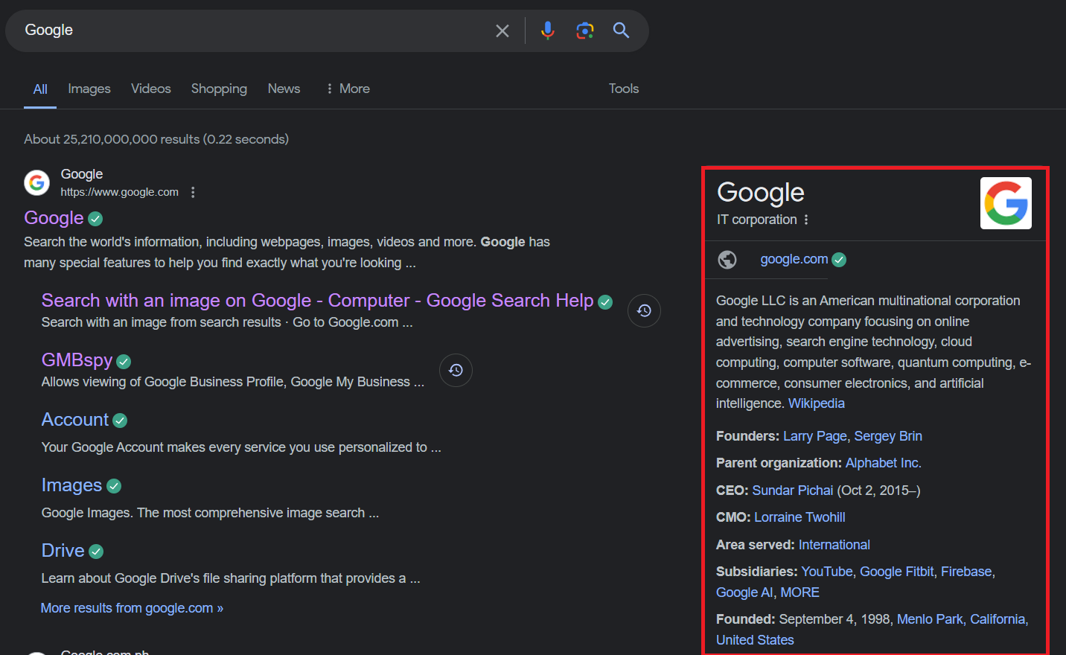Open the Firebase subsidiary link
The width and height of the screenshot is (1066, 655).
(x=967, y=572)
